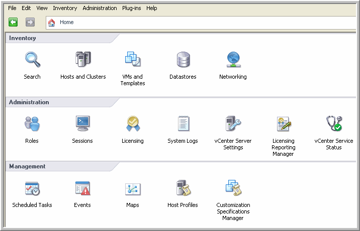Screen dimensions: 360x231
Task: Open Customization Specifications Manager
Action: click(x=233, y=188)
